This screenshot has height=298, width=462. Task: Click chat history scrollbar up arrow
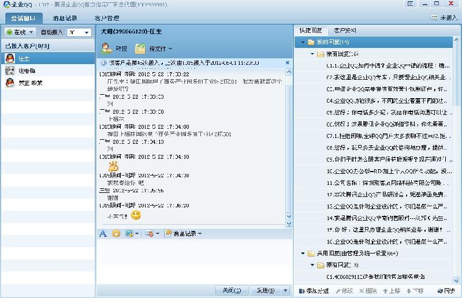coord(289,72)
